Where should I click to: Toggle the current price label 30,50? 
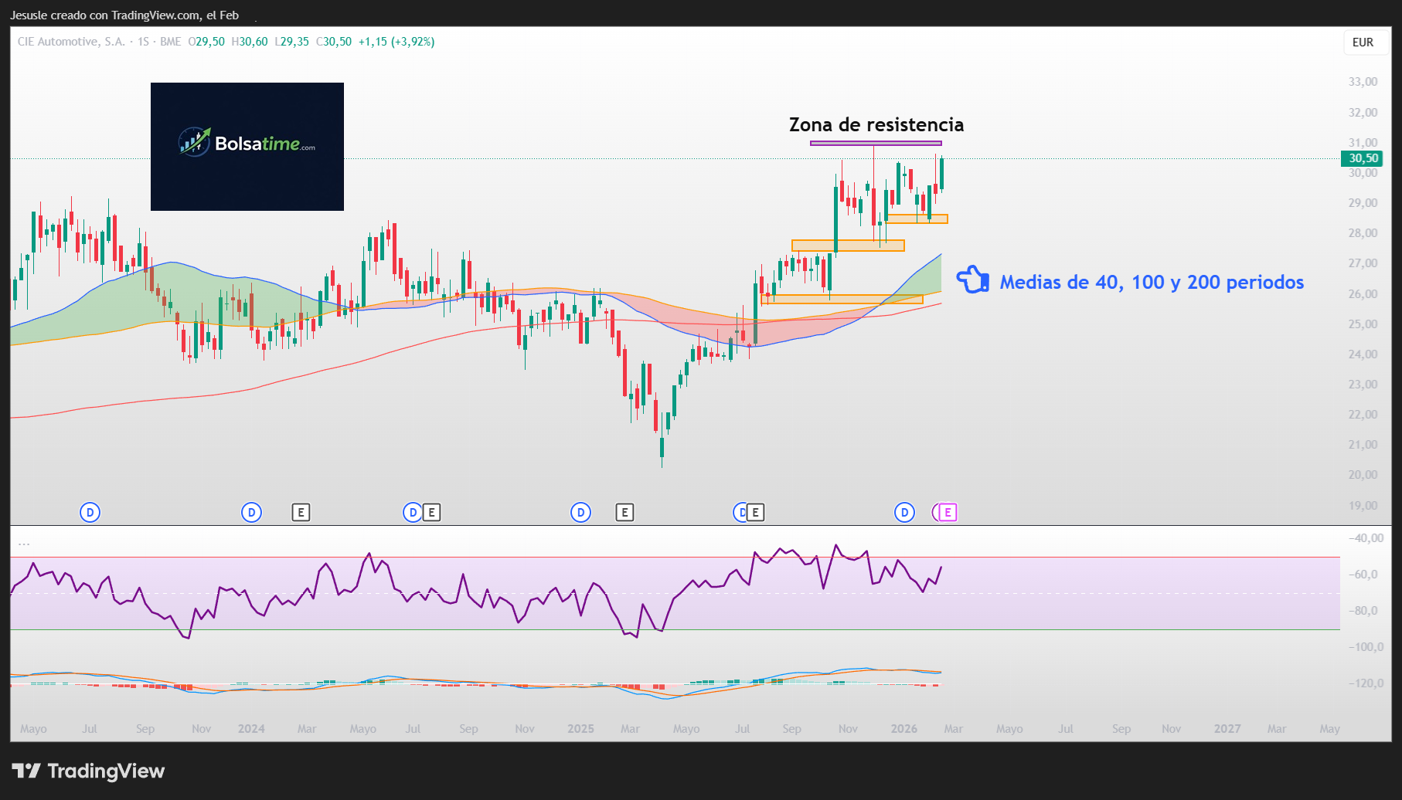[x=1364, y=158]
